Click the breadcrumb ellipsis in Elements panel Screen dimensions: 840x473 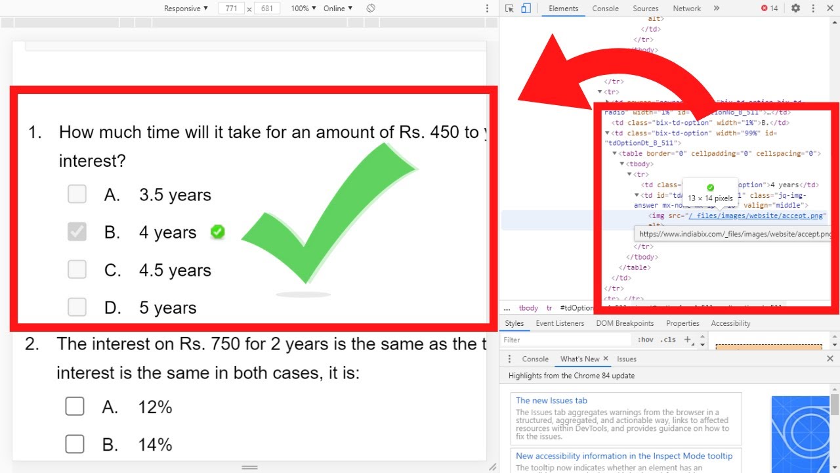click(x=507, y=308)
